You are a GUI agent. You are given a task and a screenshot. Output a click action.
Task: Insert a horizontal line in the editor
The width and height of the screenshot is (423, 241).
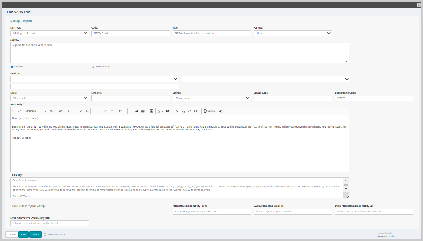tap(130, 111)
